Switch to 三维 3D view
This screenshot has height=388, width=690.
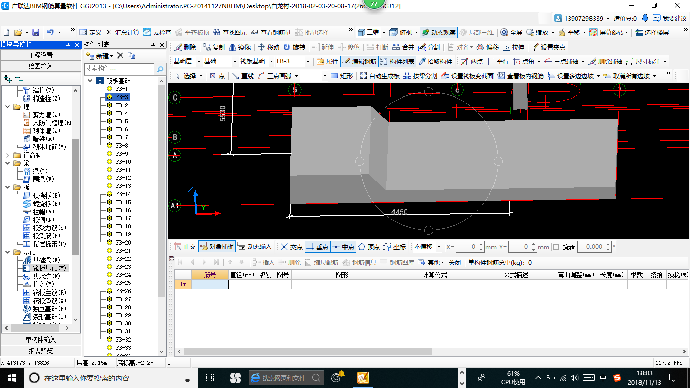pos(368,32)
